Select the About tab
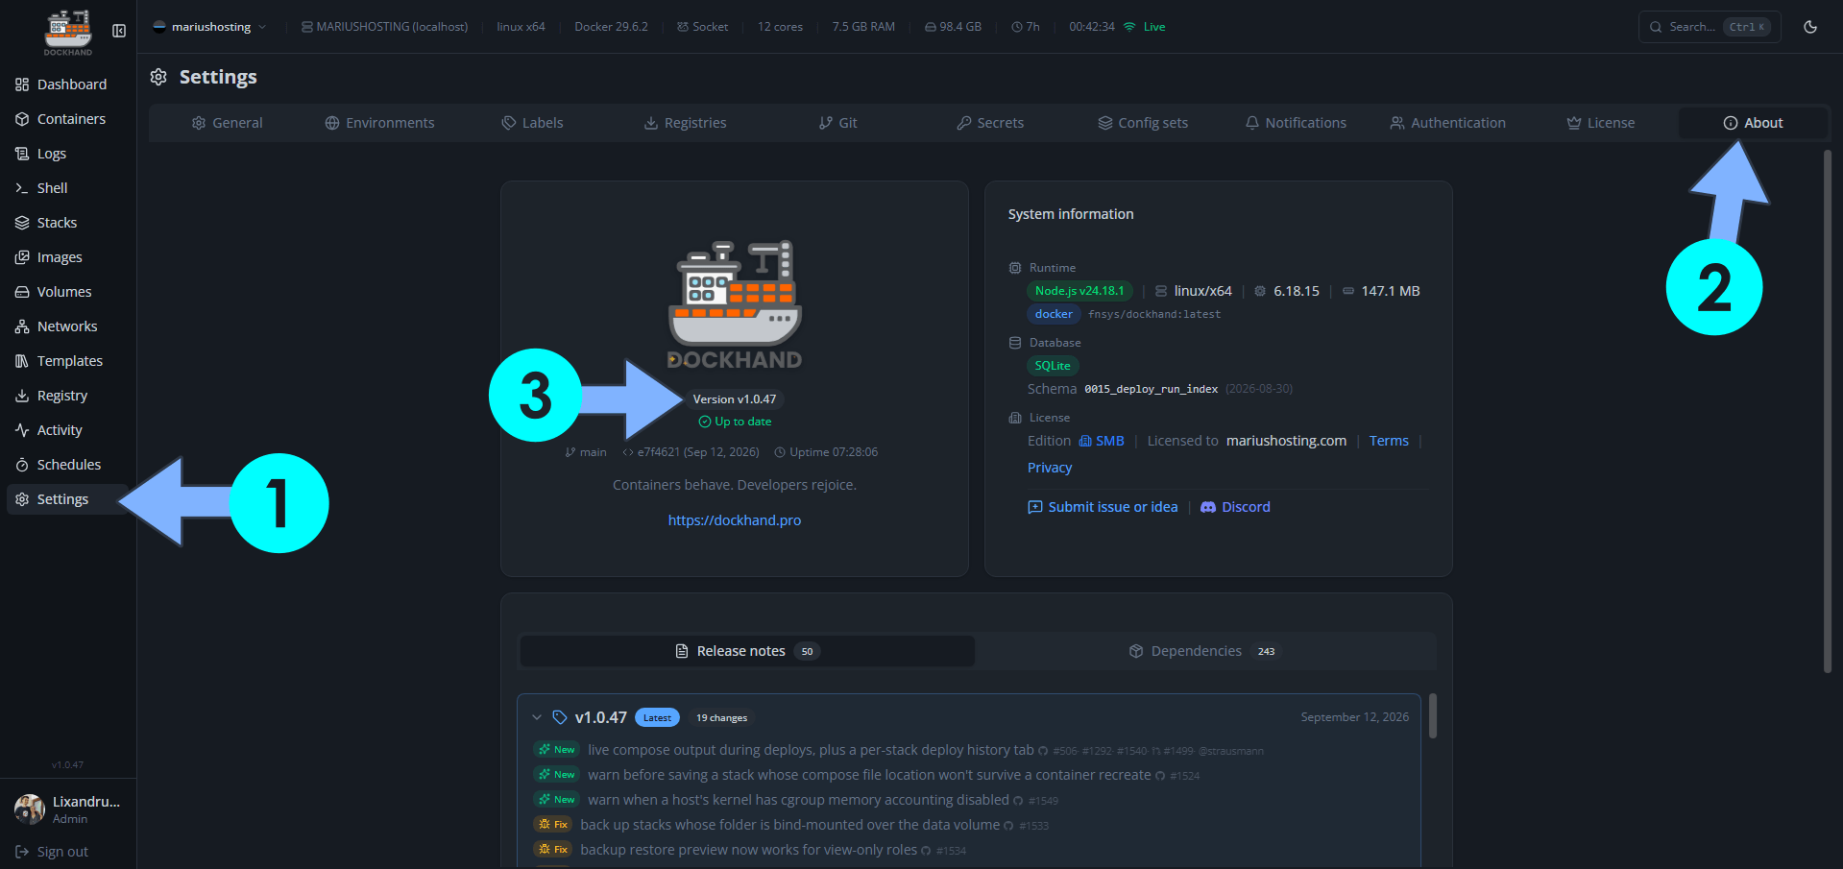Viewport: 1843px width, 869px height. 1753,123
